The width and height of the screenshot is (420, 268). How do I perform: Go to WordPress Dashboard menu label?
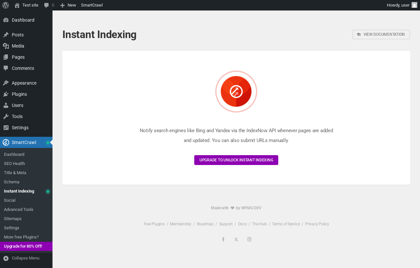(23, 20)
